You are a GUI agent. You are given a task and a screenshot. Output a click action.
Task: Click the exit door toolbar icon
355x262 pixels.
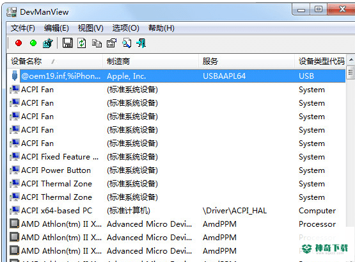141,43
